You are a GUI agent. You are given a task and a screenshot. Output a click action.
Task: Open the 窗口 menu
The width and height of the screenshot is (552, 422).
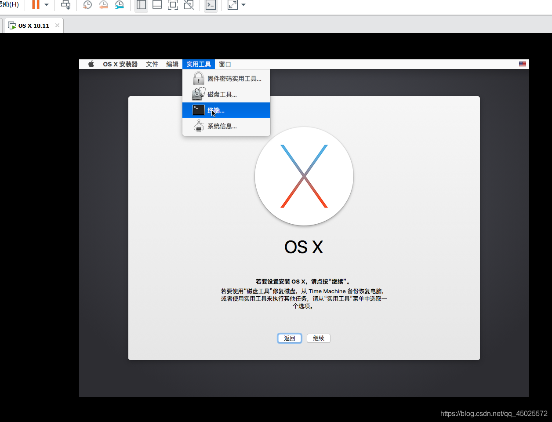click(x=225, y=64)
